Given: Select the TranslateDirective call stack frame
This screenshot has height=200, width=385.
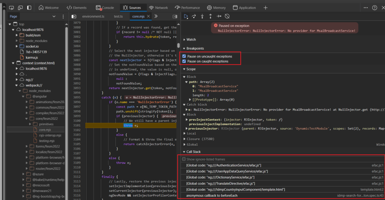Looking at the screenshot, I should pos(283,183).
